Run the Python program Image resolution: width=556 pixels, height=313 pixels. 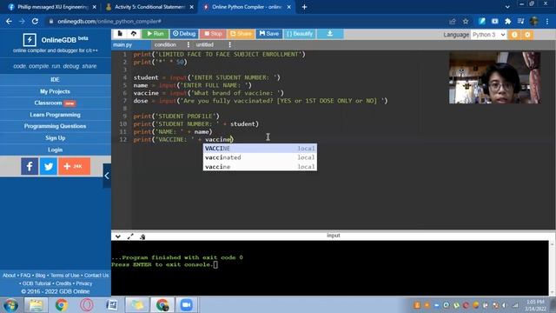(x=156, y=34)
